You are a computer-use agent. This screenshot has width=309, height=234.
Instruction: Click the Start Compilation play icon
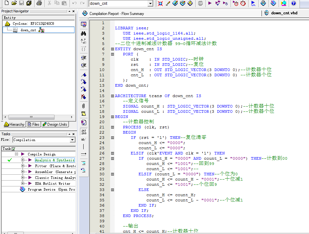click(210, 3)
